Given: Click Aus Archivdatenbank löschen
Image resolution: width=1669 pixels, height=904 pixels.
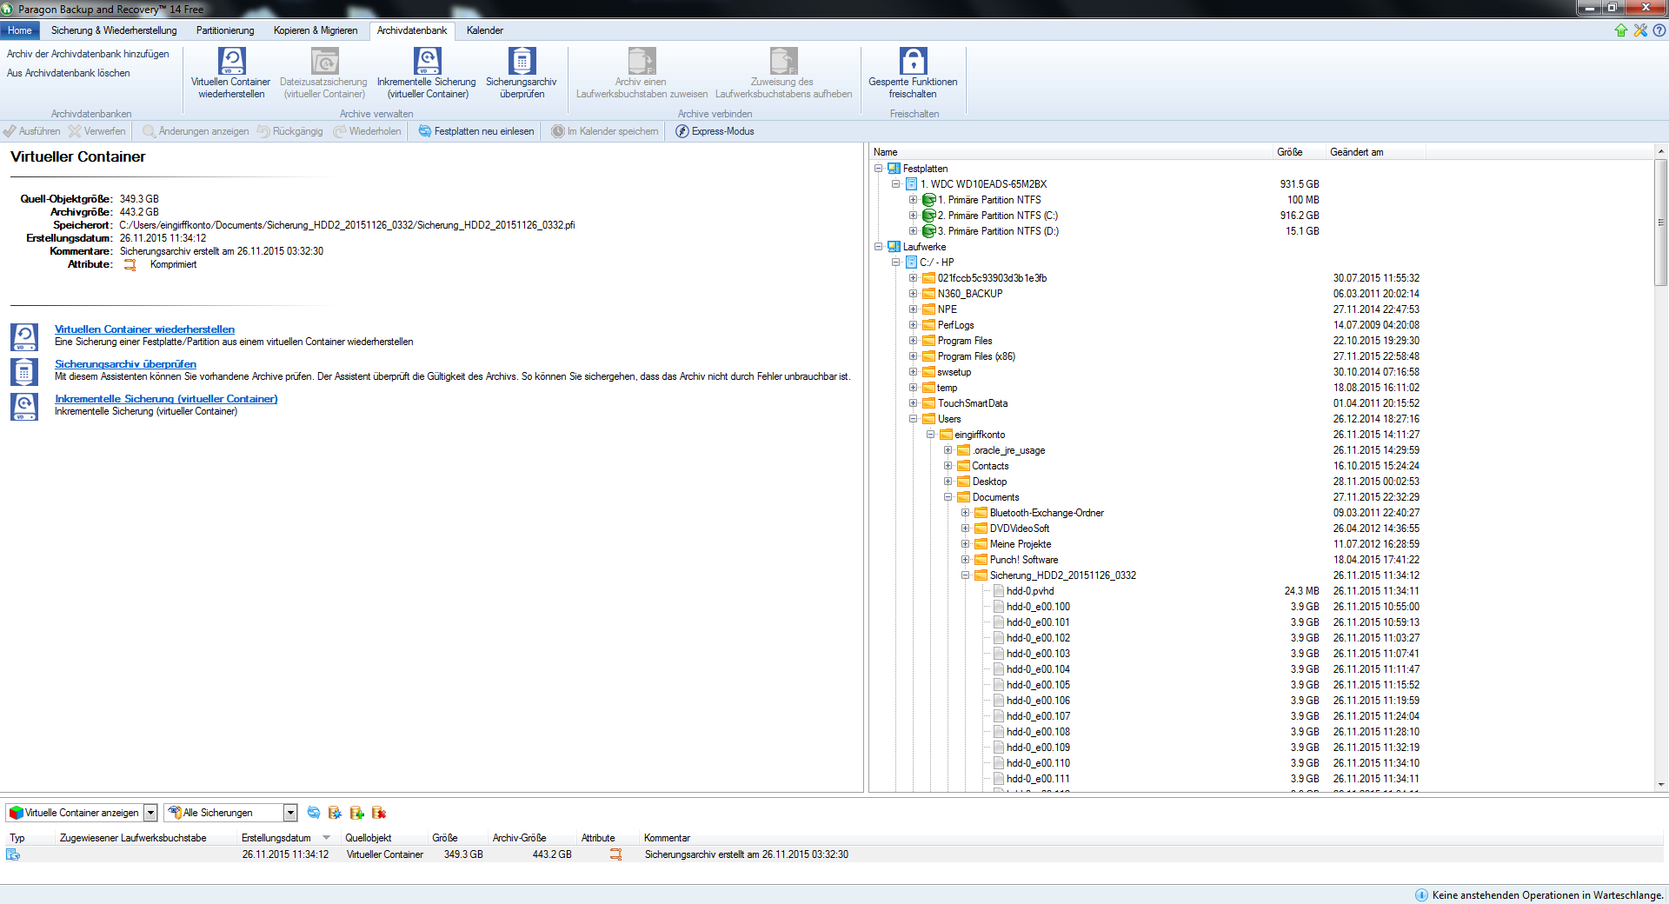Looking at the screenshot, I should pos(69,73).
